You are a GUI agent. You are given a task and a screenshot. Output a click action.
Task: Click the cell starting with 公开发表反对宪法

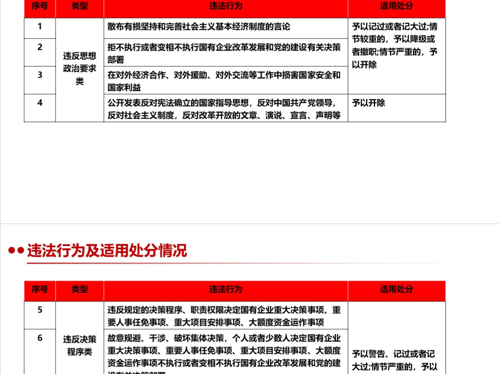tap(226, 108)
